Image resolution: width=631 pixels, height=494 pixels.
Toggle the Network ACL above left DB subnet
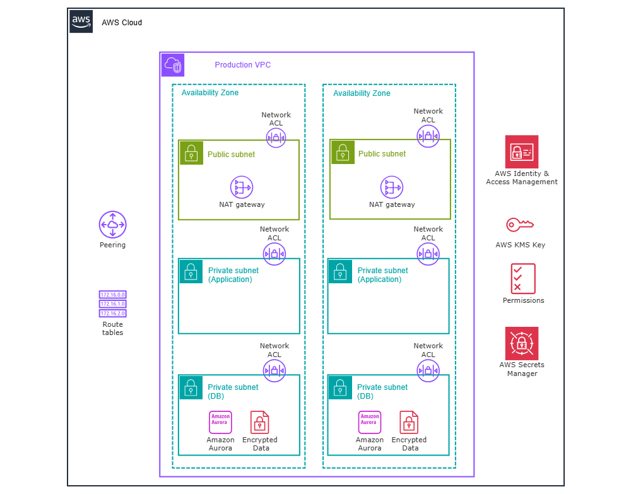tap(274, 371)
